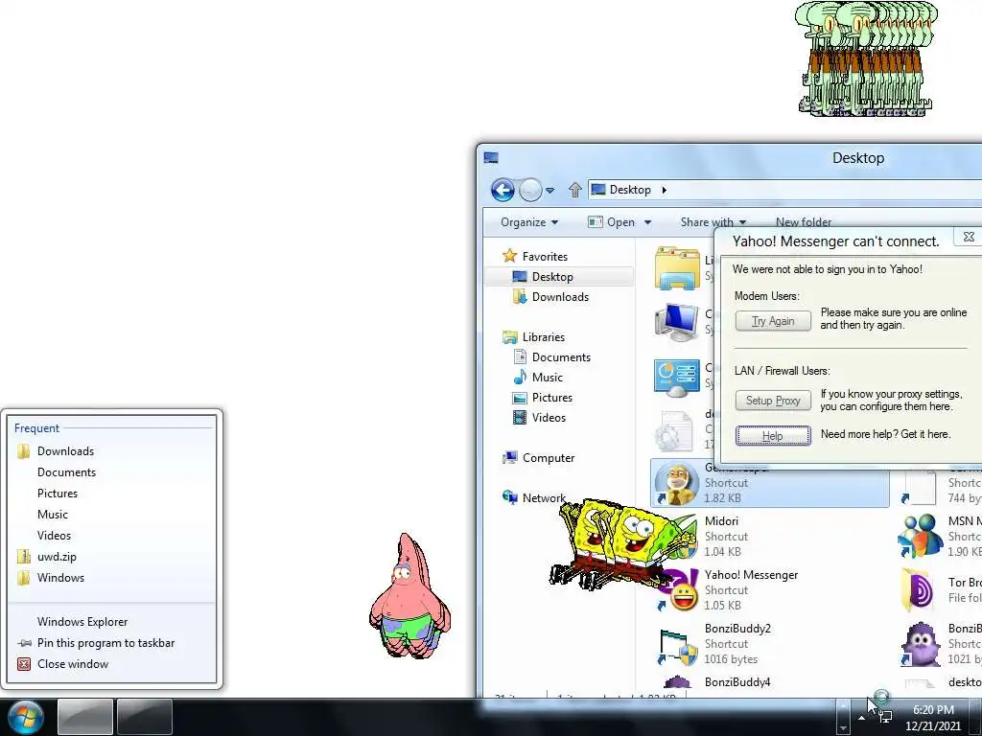Viewport: 982px width, 736px height.
Task: Select the Computer monitor icon in file list
Action: tap(677, 322)
